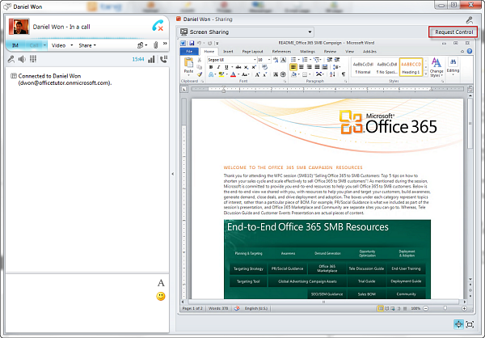Switch to the IM tab
485x338 pixels.
[x=15, y=45]
